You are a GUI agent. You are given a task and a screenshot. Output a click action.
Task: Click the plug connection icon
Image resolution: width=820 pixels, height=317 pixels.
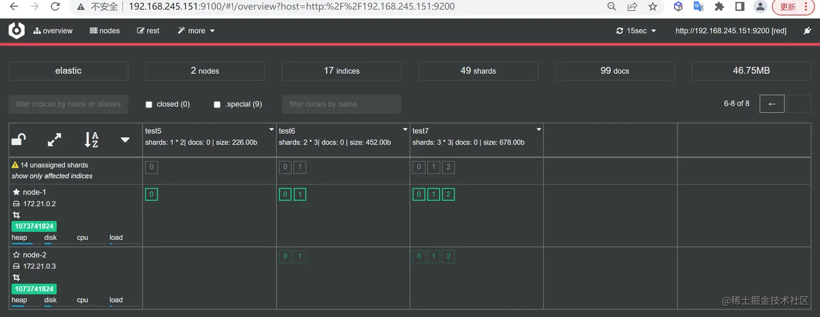click(x=807, y=31)
